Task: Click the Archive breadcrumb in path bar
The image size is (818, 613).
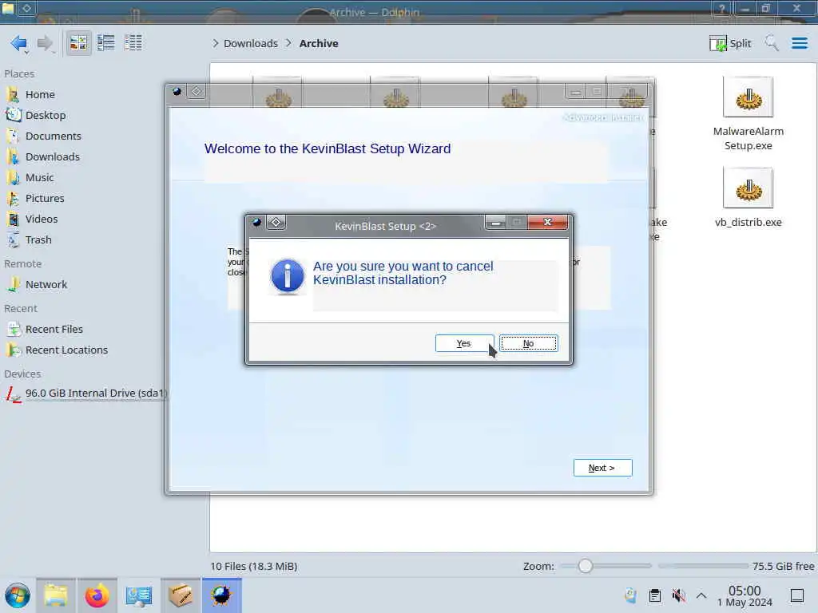Action: click(319, 43)
